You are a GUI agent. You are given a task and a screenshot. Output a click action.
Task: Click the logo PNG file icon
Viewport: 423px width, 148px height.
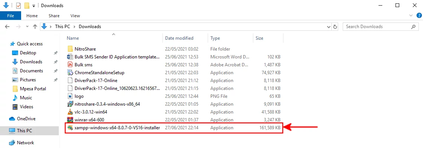[x=70, y=96]
